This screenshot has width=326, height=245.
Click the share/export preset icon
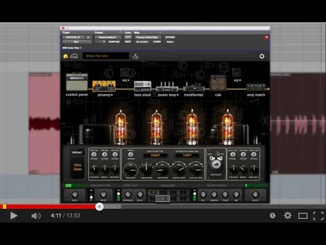tap(135, 56)
